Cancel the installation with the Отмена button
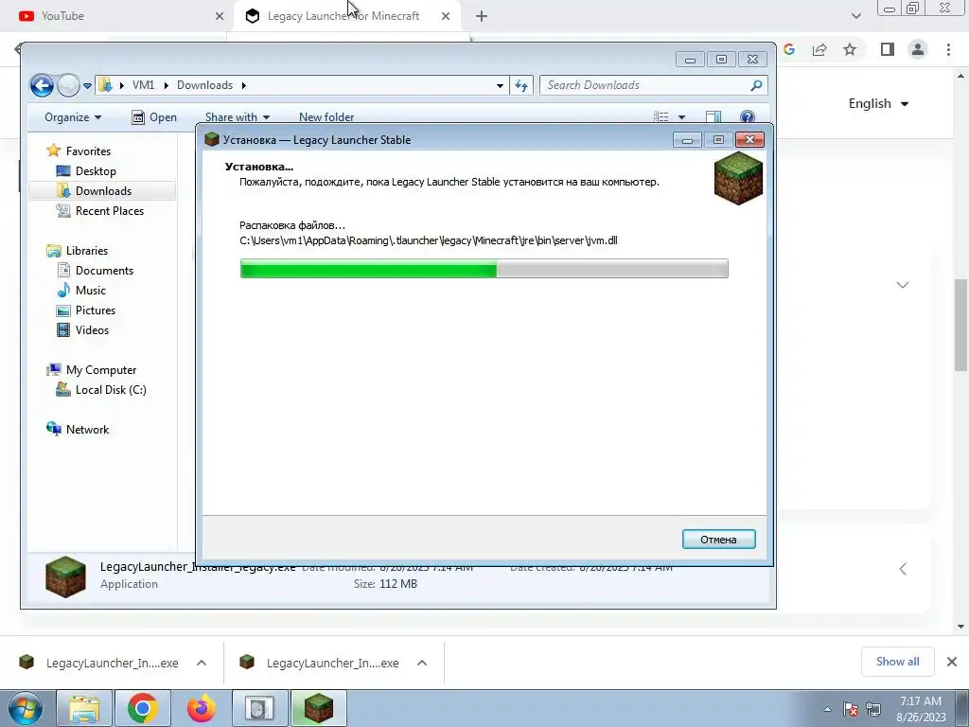Image resolution: width=969 pixels, height=727 pixels. (718, 539)
